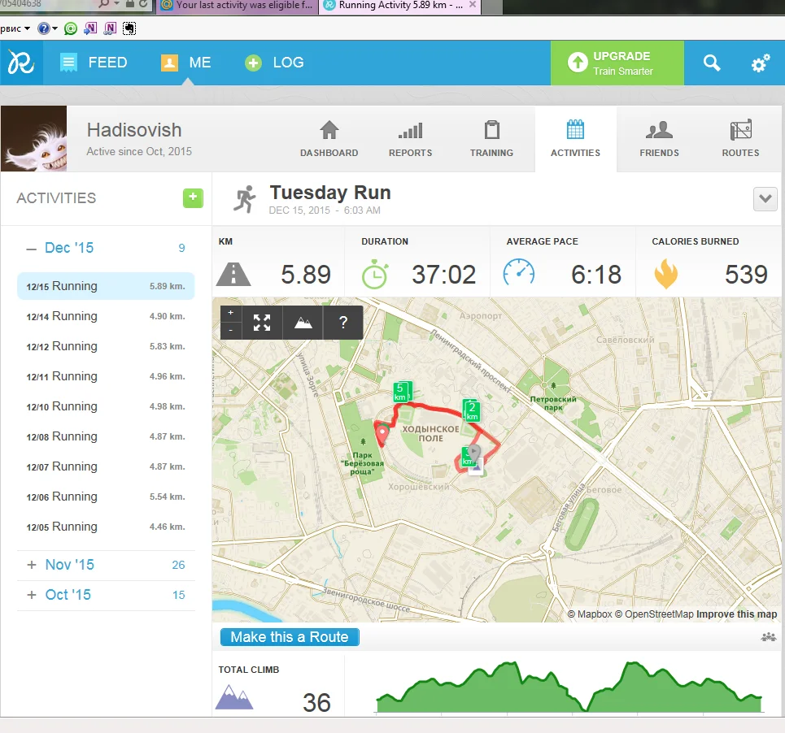Open the ME profile page
Viewport: 785px width, 733px height.
(x=185, y=63)
